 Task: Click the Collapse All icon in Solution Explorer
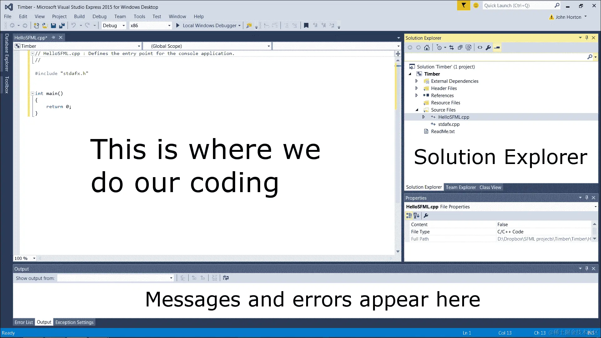pyautogui.click(x=460, y=47)
